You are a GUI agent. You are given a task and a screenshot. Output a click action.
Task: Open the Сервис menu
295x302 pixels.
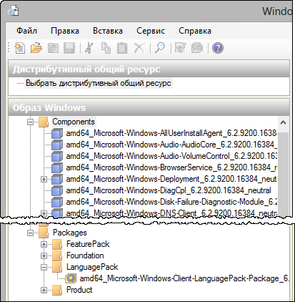151,31
